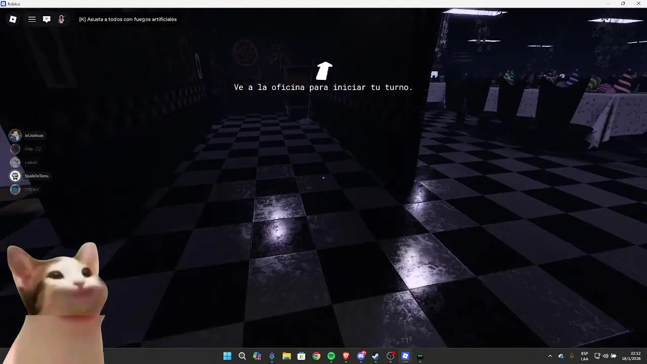Click the Chip name label
The width and height of the screenshot is (647, 364).
click(x=29, y=149)
